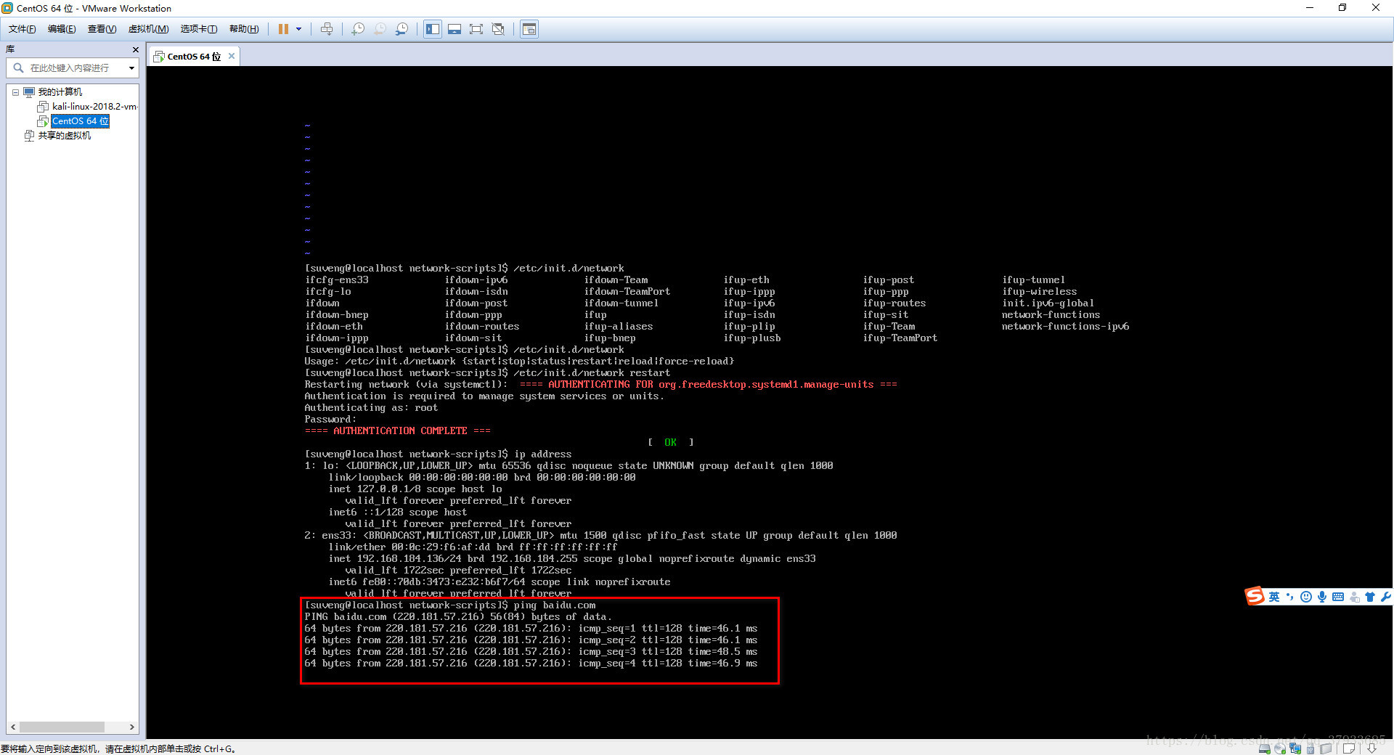Close the CentOS 64 位 tab
This screenshot has width=1394, height=755.
[232, 56]
